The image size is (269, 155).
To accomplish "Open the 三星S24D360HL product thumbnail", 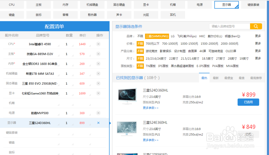I will point(127,96).
